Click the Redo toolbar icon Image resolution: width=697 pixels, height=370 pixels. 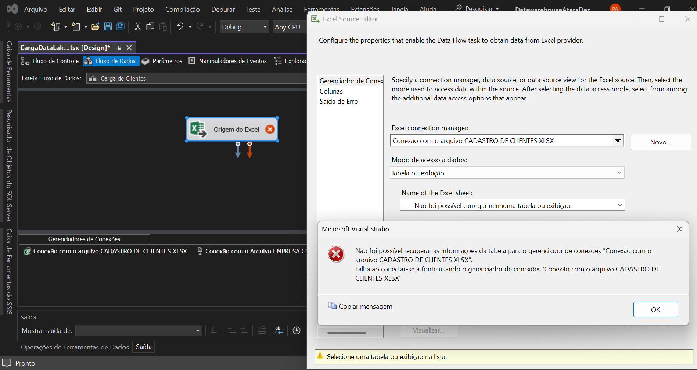(200, 26)
